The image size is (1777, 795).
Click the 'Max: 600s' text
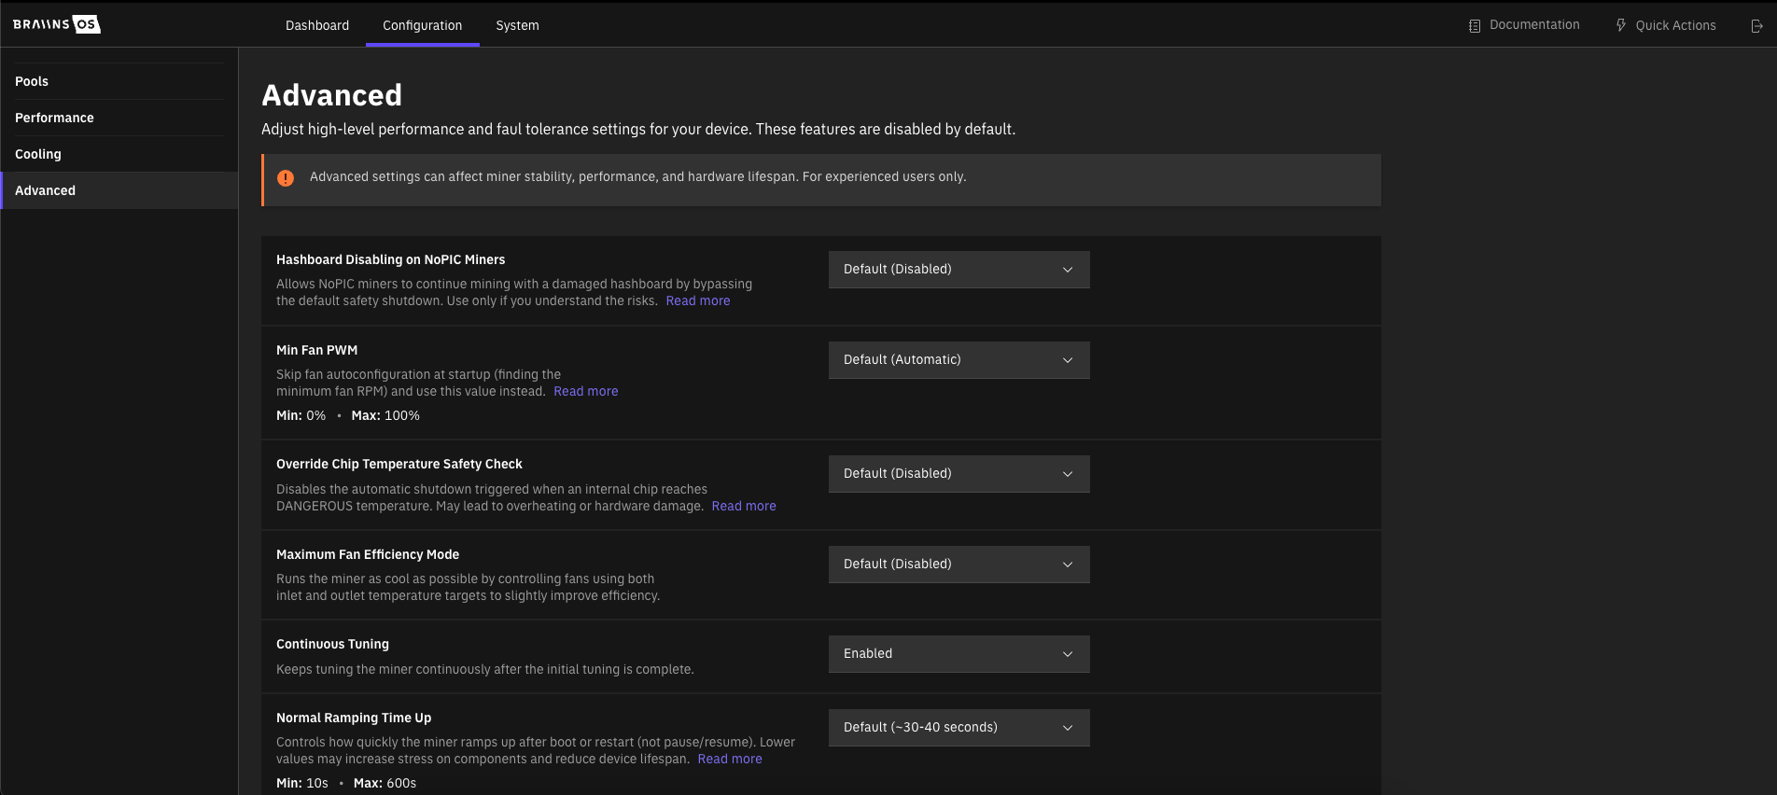click(x=385, y=783)
